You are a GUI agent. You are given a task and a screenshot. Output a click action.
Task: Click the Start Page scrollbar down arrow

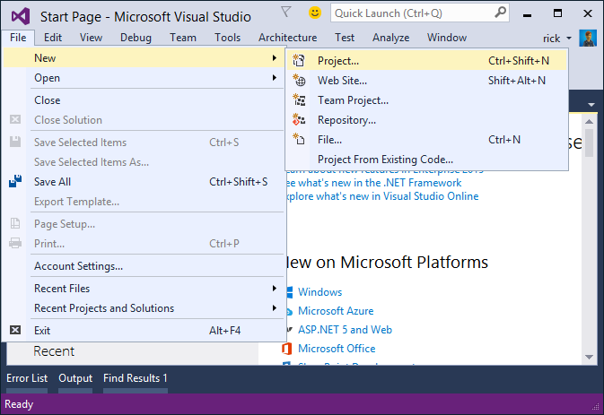click(x=589, y=357)
